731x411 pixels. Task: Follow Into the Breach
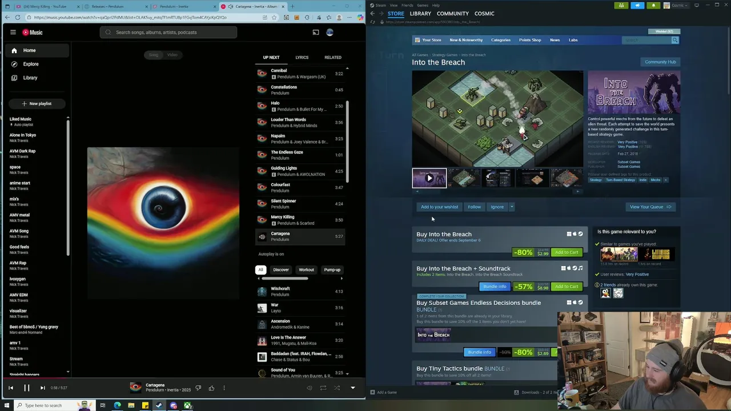[x=475, y=207]
